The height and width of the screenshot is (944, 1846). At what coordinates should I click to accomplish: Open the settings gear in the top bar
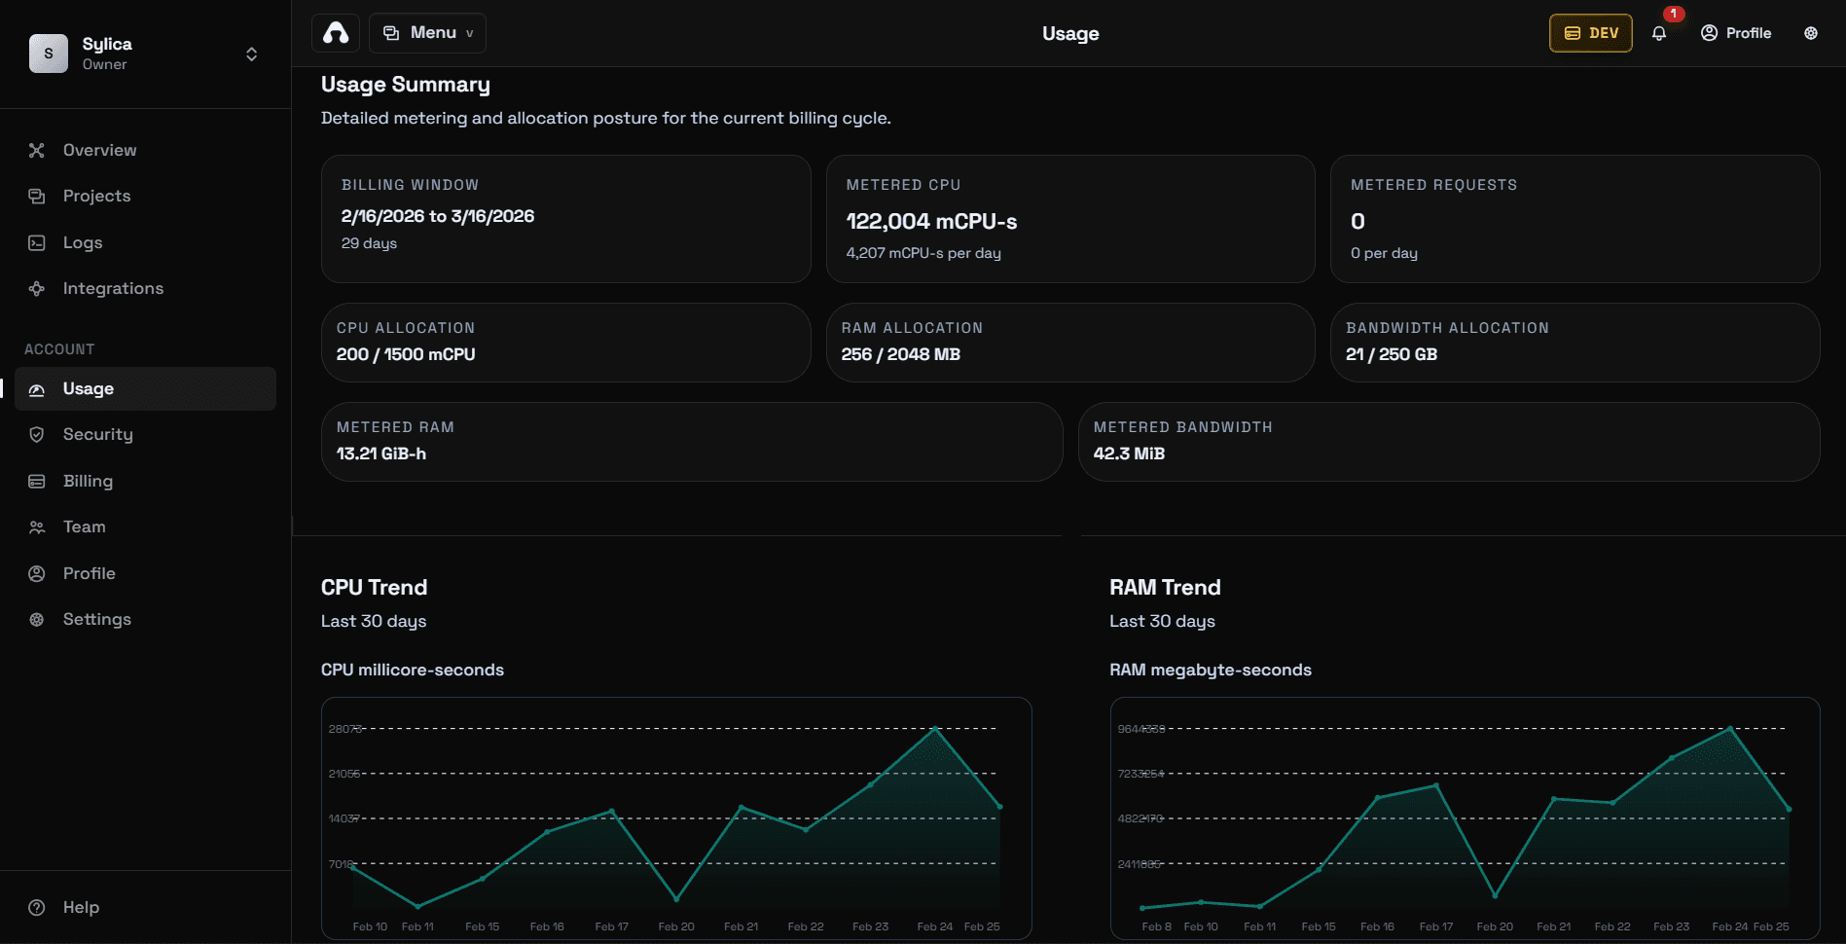pyautogui.click(x=1810, y=32)
